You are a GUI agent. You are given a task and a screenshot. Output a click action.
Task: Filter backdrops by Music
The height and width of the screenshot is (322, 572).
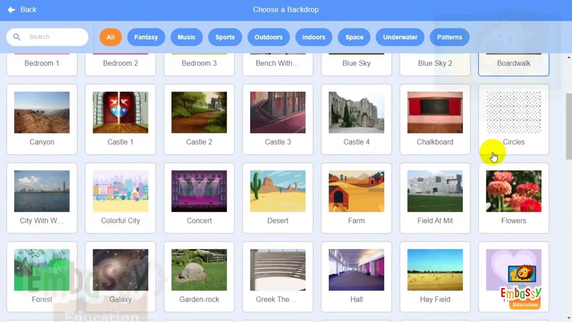(x=186, y=37)
